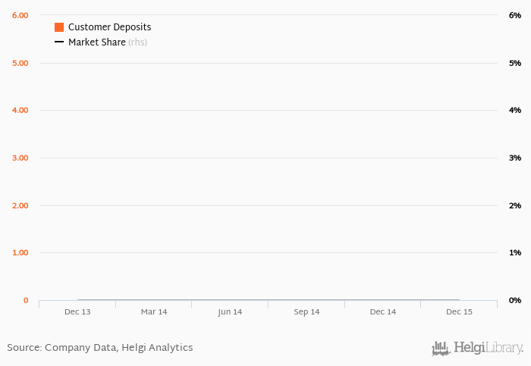Click the black Market Share line marker
Screen dimensions: 531x366
tap(59, 42)
